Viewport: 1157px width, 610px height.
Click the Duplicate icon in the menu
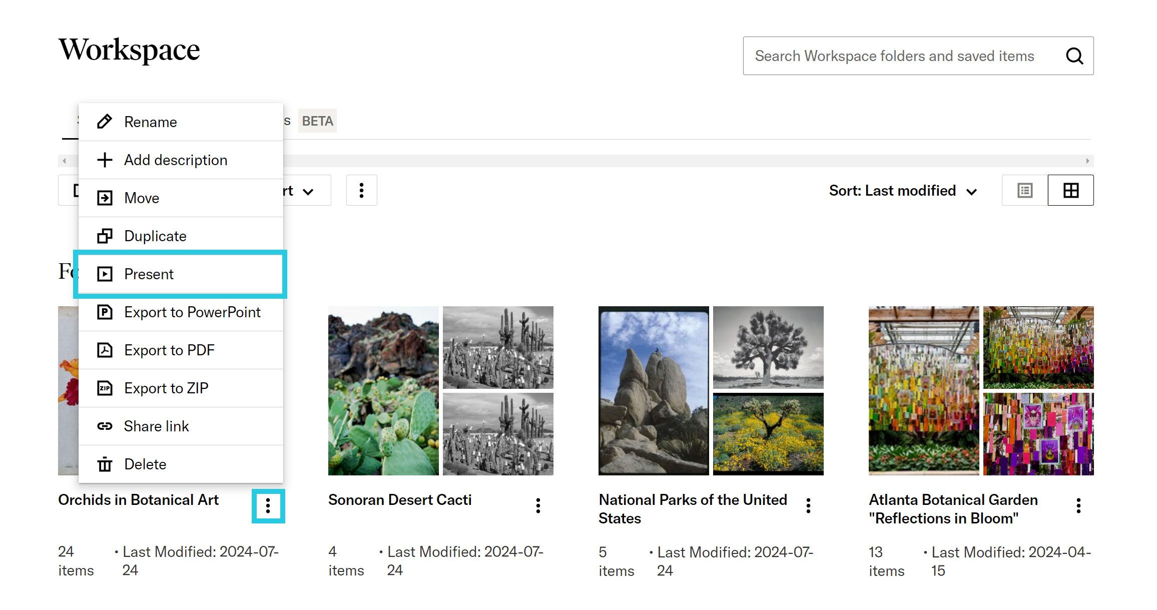tap(105, 236)
